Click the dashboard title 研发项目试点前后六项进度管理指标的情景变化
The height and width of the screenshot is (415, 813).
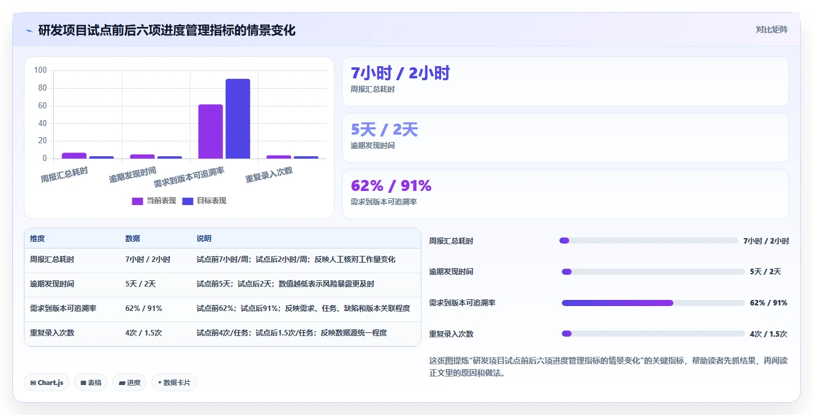pyautogui.click(x=167, y=30)
